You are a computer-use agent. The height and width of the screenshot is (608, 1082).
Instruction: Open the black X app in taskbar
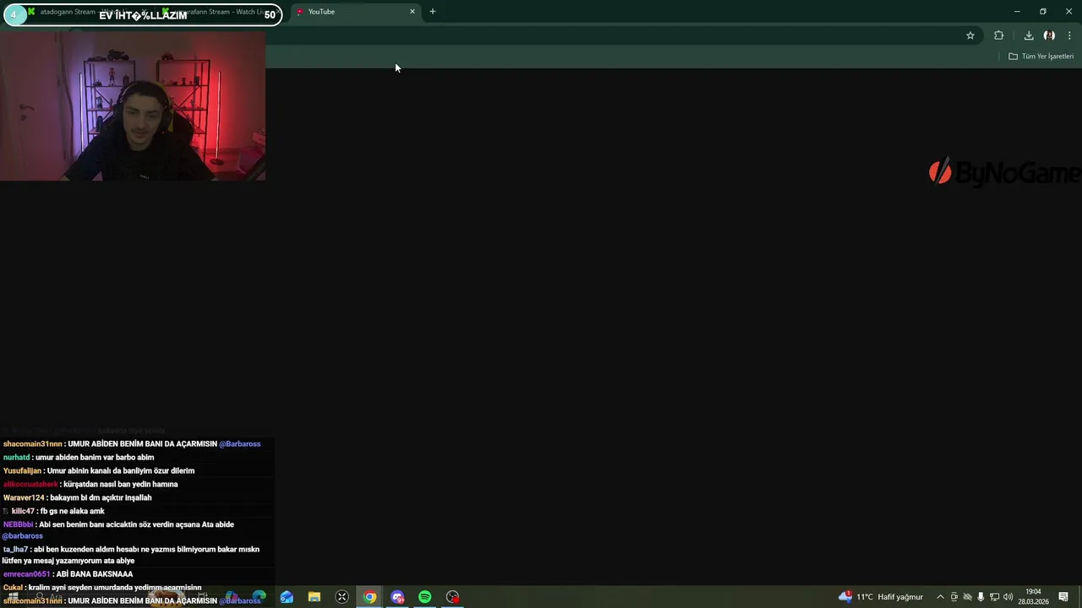coord(342,597)
